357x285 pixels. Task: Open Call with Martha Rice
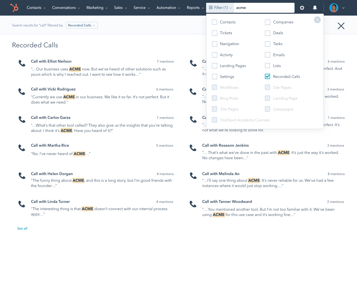(50, 145)
